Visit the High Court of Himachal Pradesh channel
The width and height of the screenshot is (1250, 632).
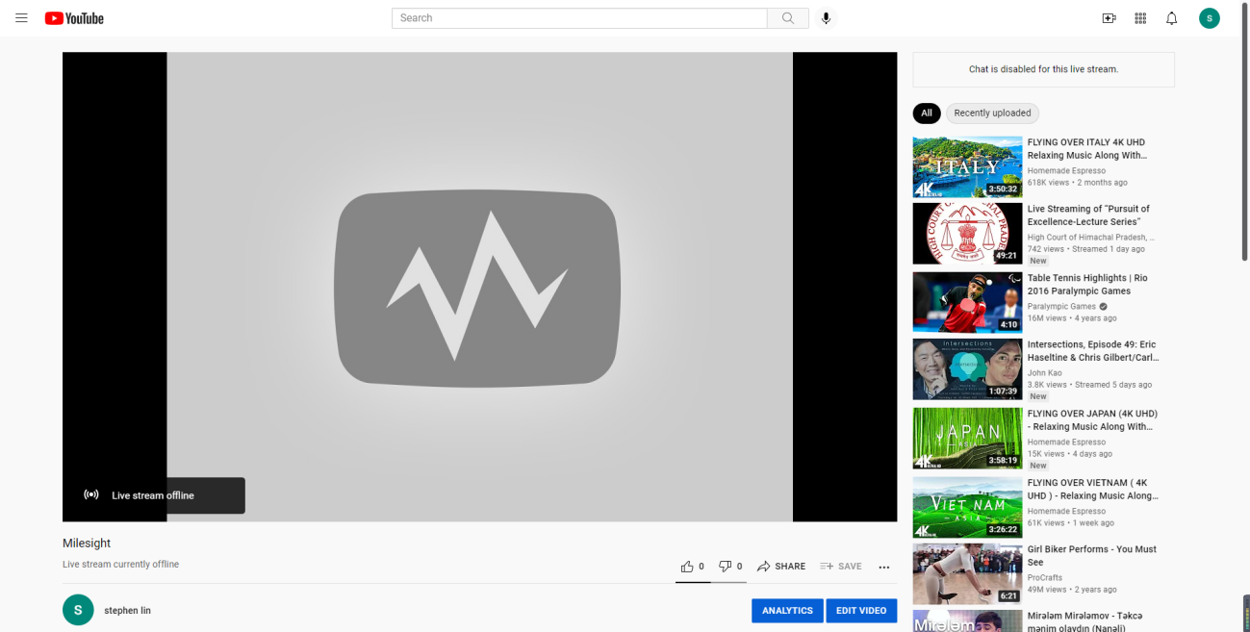[x=1091, y=238]
